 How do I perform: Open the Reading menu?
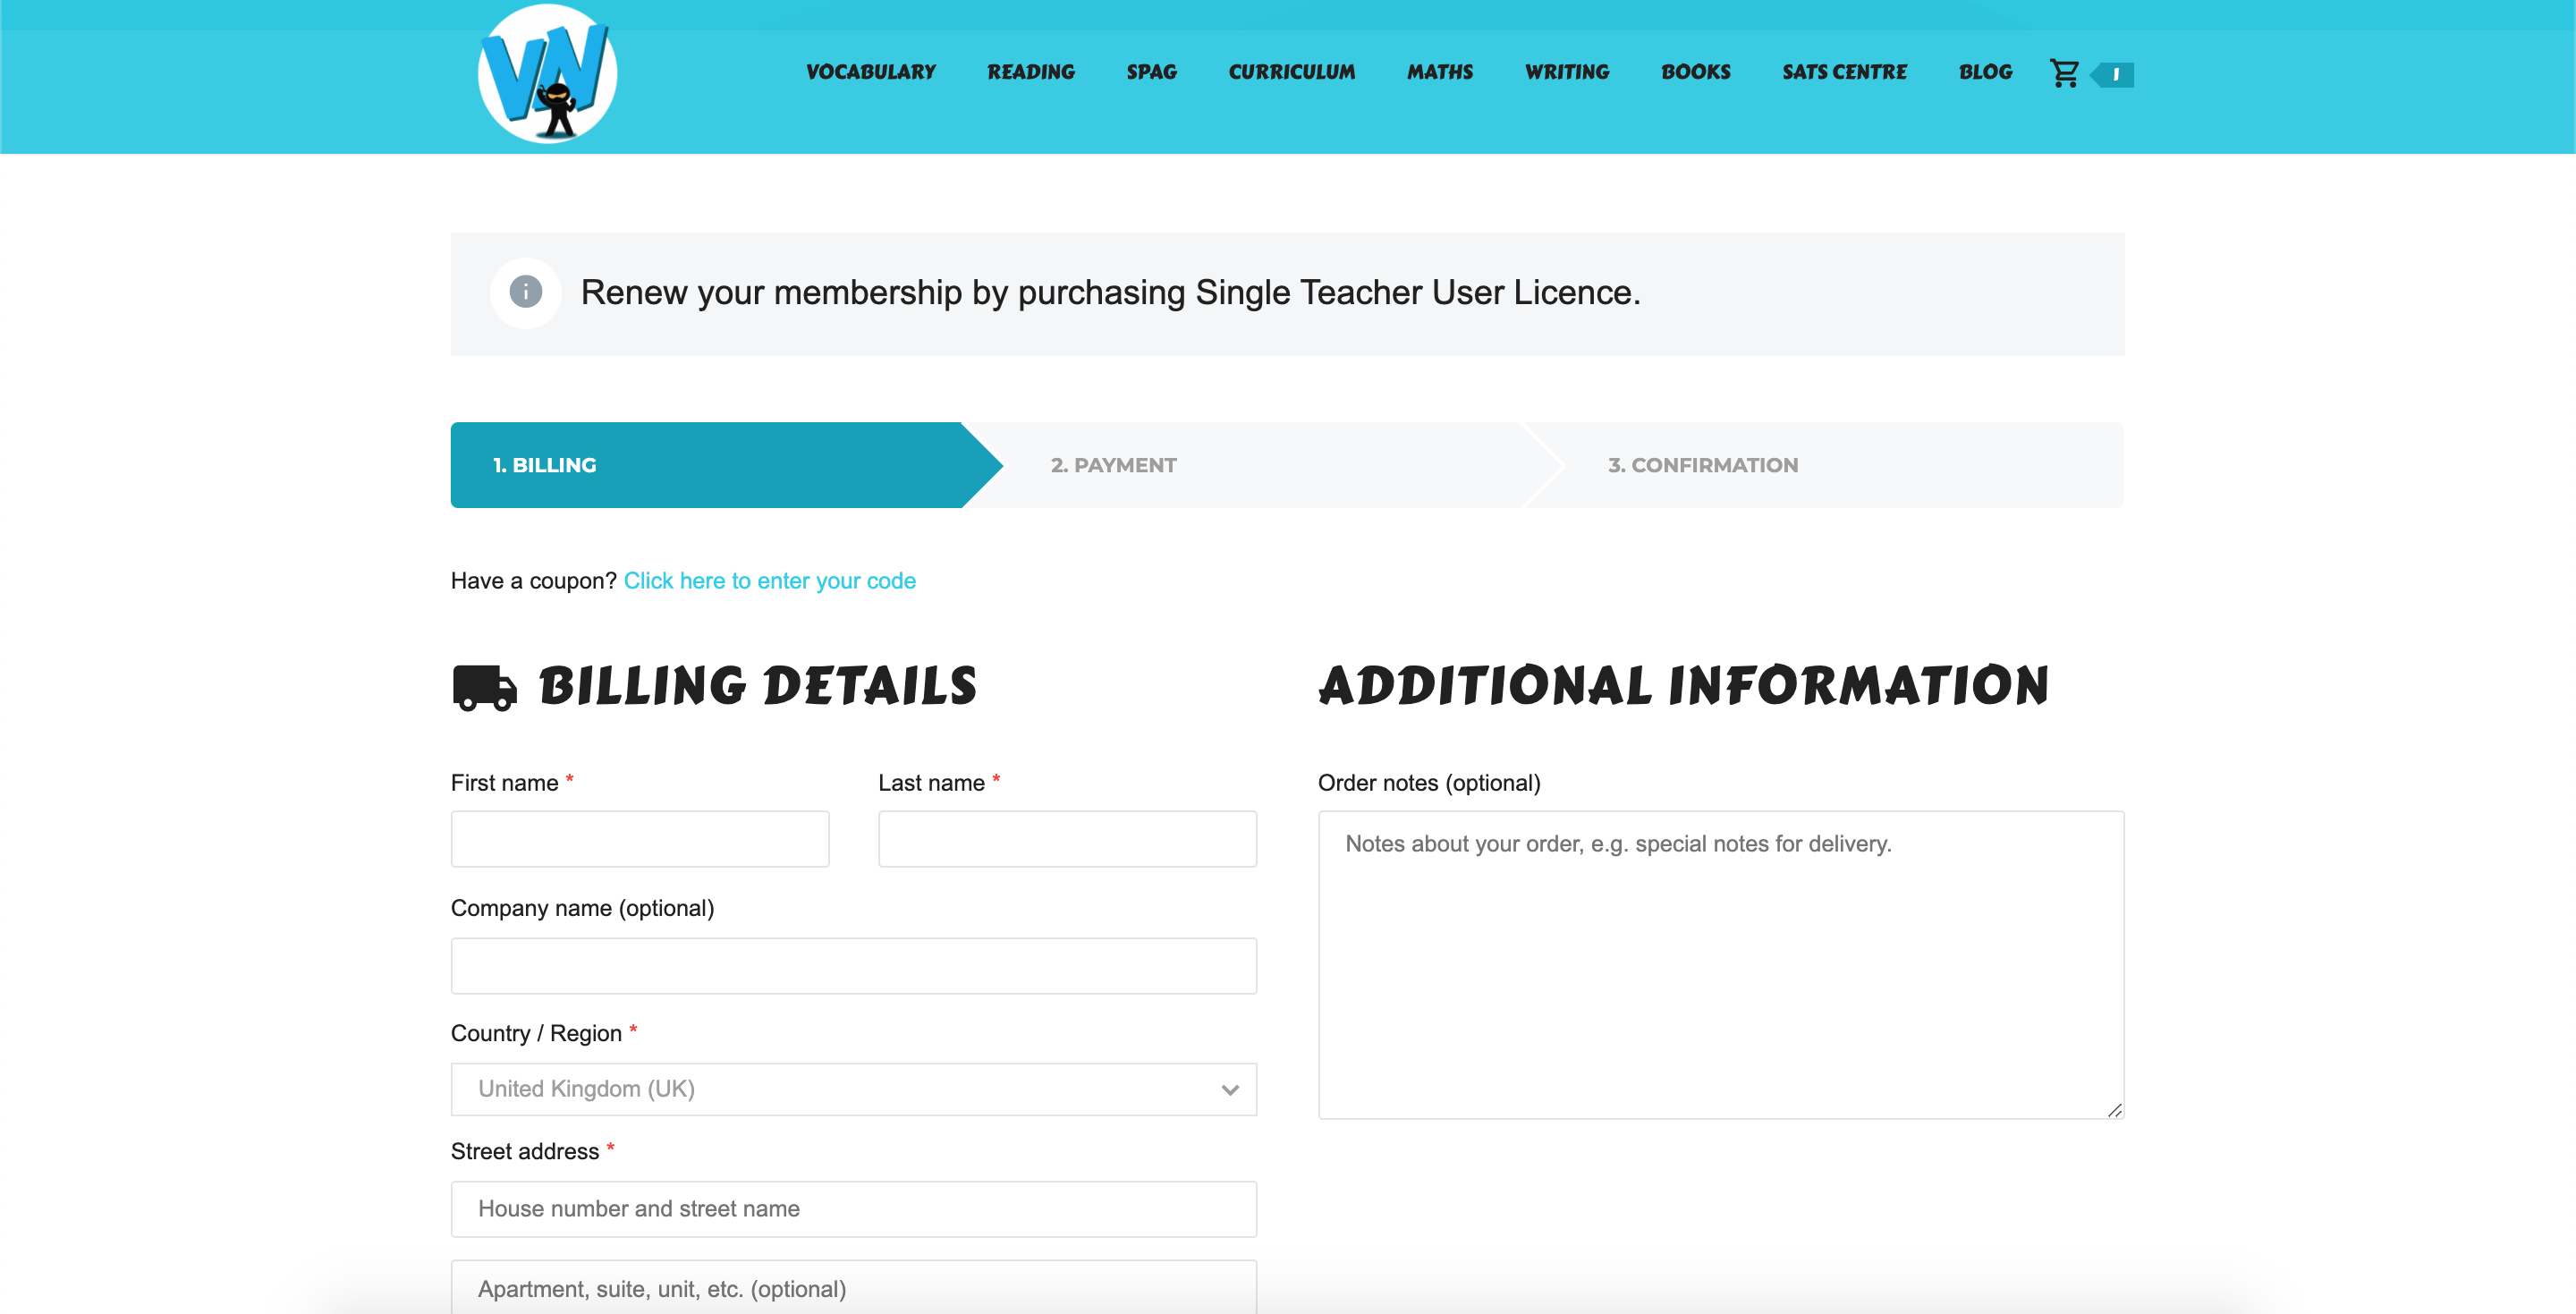coord(1030,72)
